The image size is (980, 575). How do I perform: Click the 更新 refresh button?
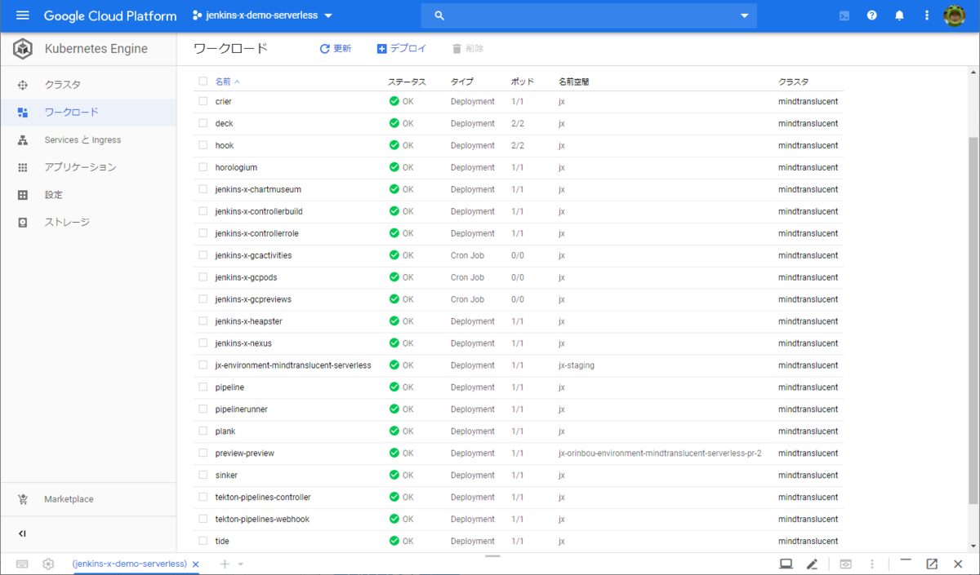(335, 49)
